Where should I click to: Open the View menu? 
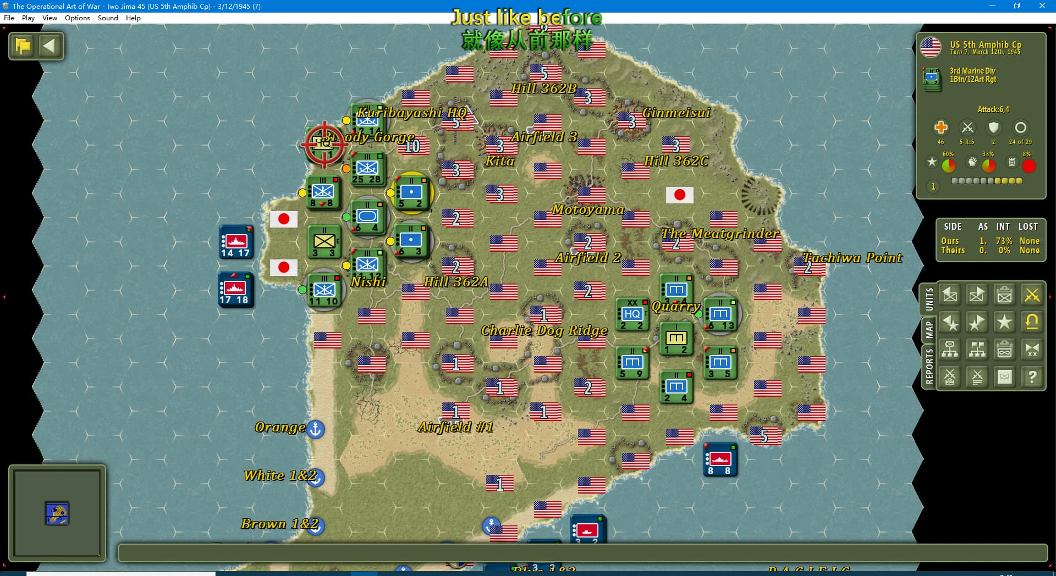pos(50,18)
